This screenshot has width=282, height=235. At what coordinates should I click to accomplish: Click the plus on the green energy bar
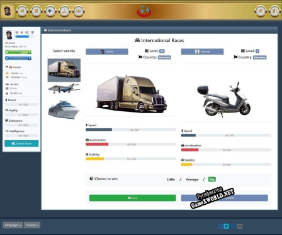click(x=30, y=52)
